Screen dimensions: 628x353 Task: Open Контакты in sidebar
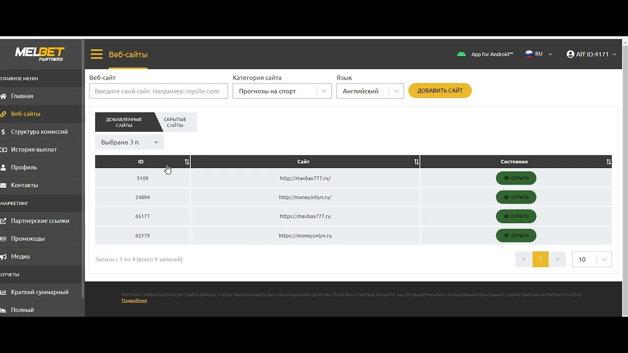41,185
